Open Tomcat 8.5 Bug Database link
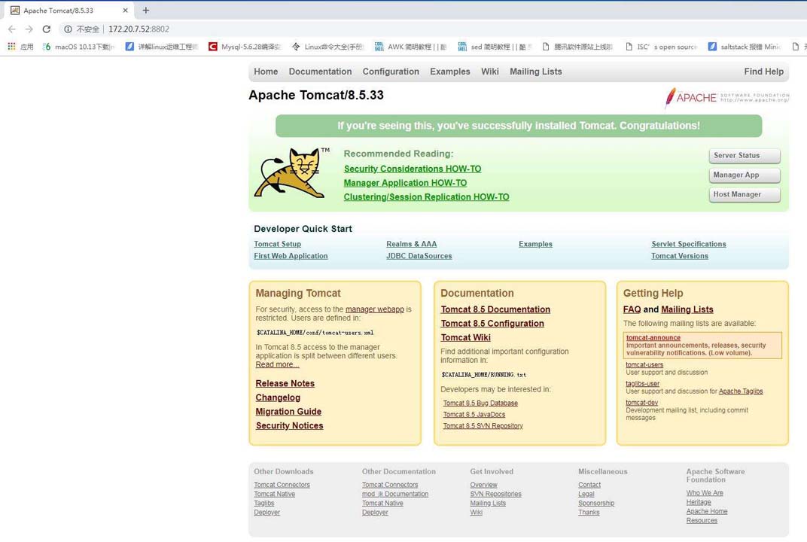Screen dimensions: 807x542 480,403
